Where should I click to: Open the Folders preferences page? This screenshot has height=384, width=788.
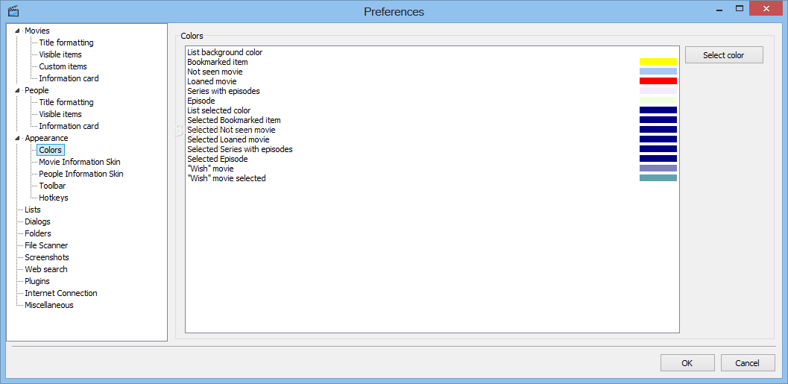pos(38,233)
